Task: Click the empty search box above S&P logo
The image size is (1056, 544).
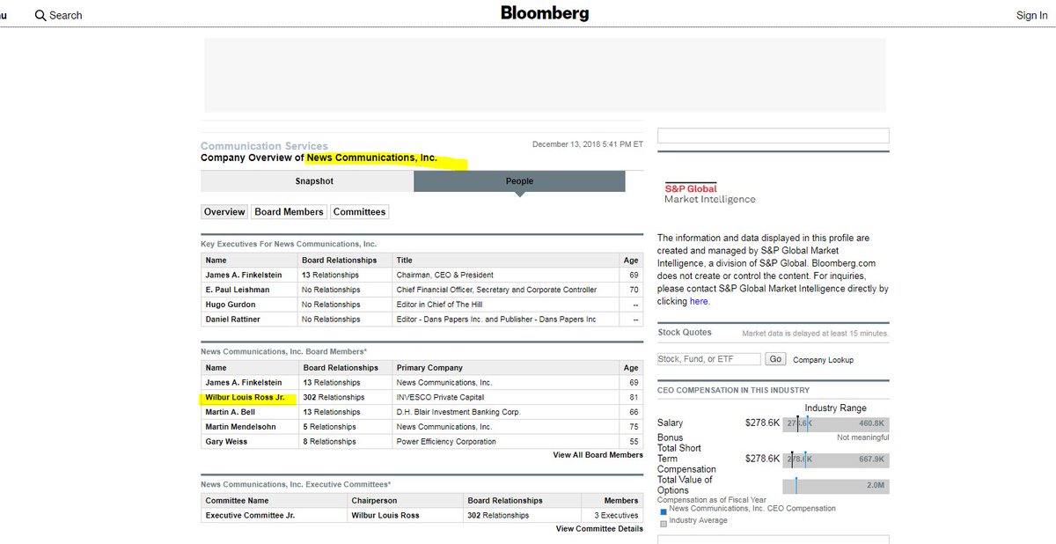Action: (773, 136)
